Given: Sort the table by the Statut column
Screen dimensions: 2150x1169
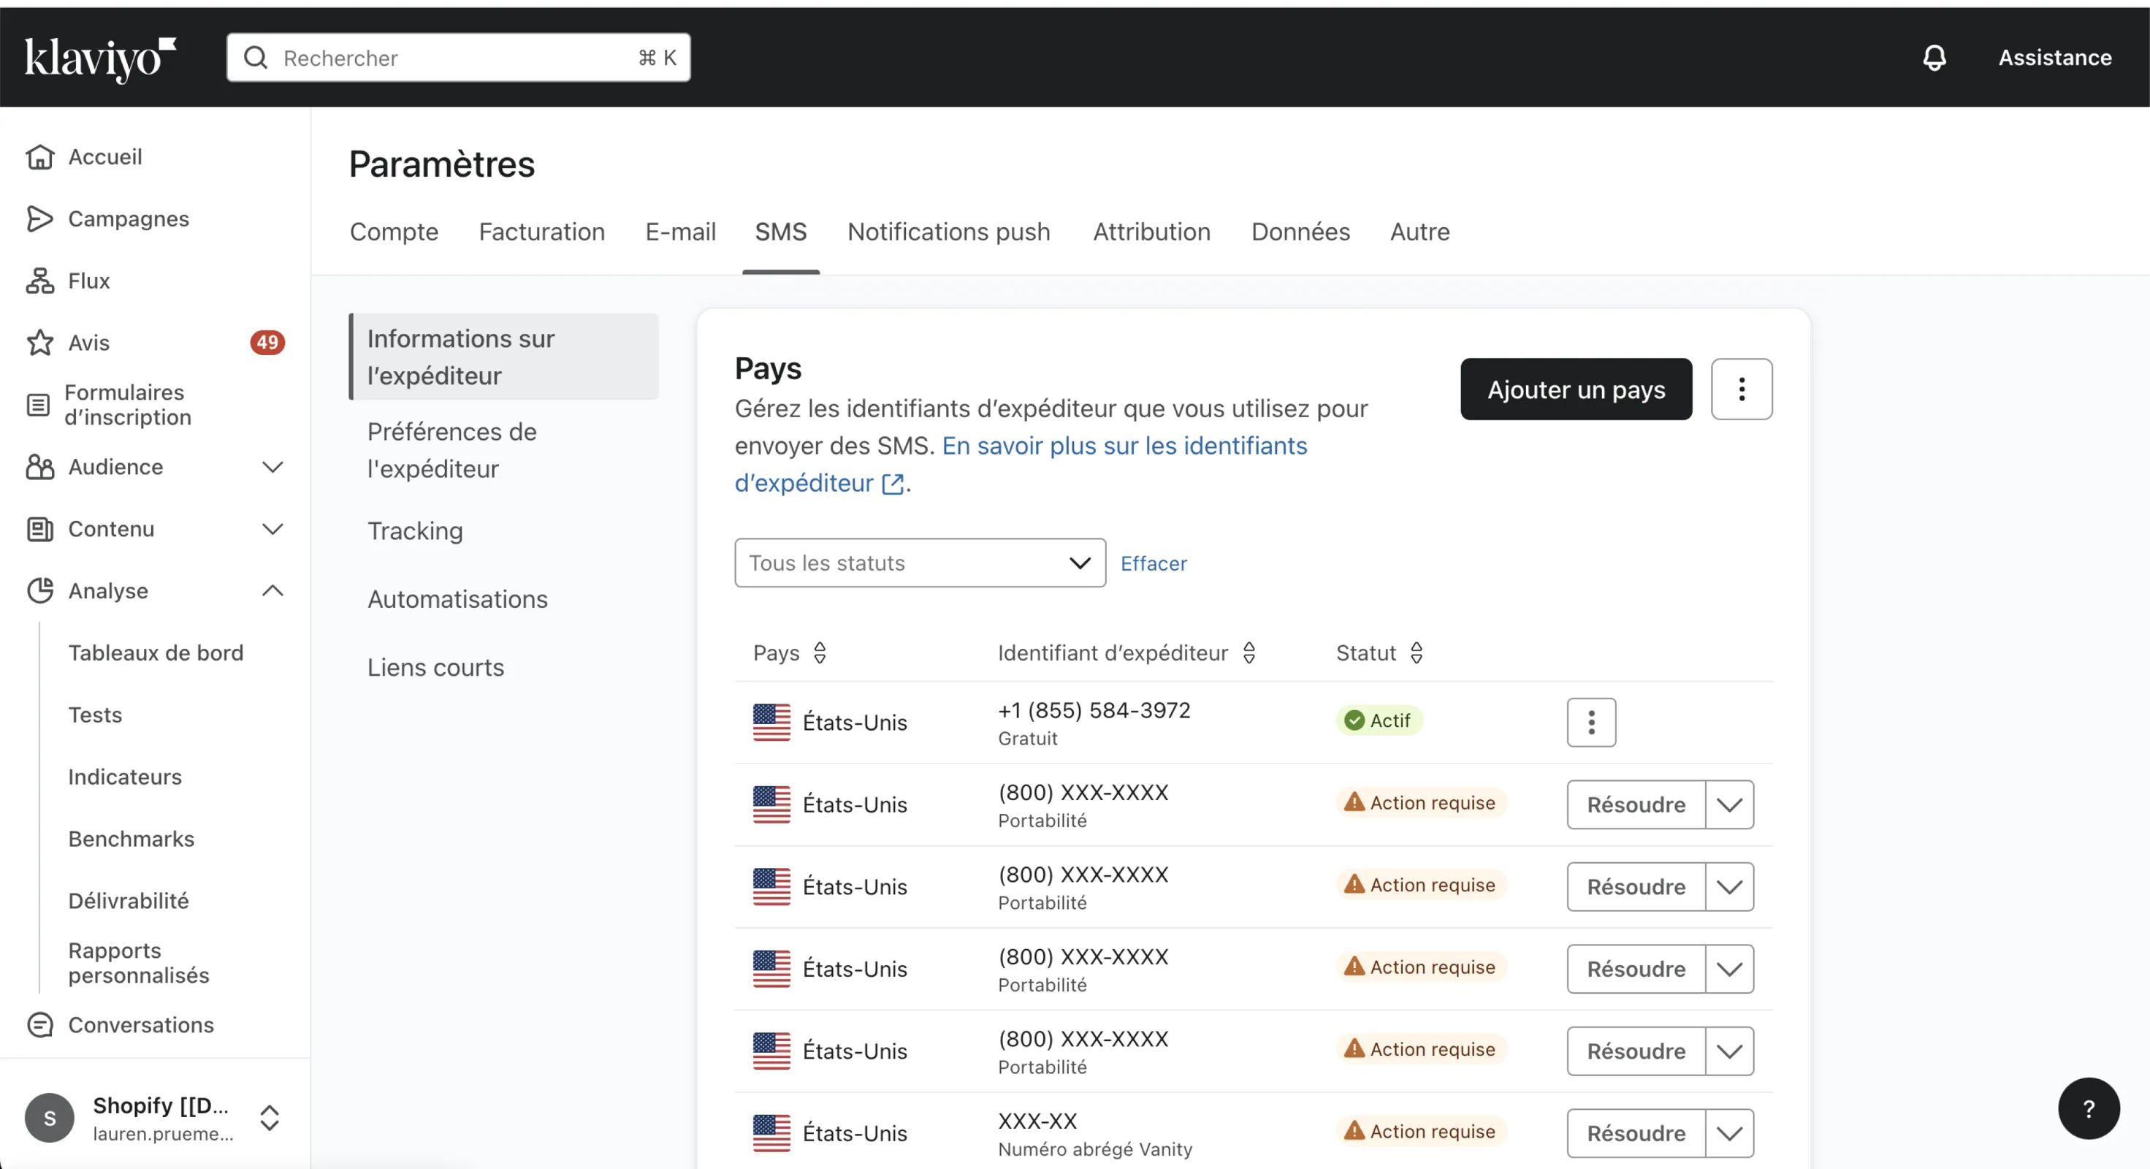Looking at the screenshot, I should point(1417,653).
